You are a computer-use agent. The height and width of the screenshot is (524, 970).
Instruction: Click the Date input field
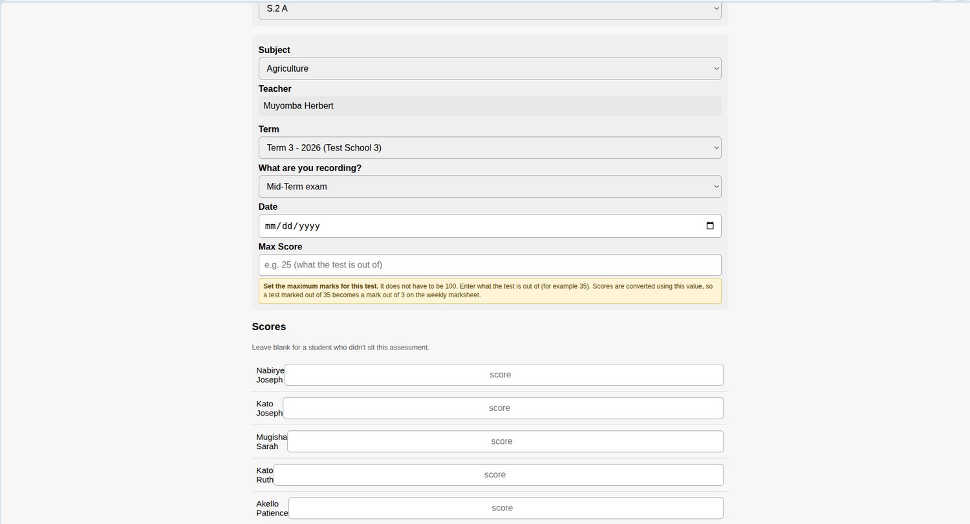click(x=490, y=226)
